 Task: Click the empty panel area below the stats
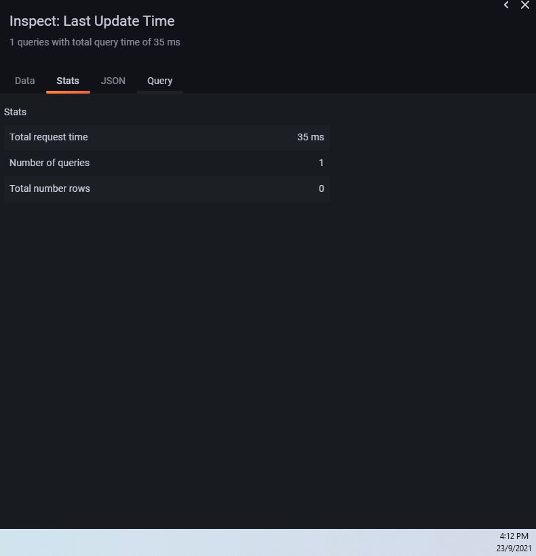(x=268, y=365)
